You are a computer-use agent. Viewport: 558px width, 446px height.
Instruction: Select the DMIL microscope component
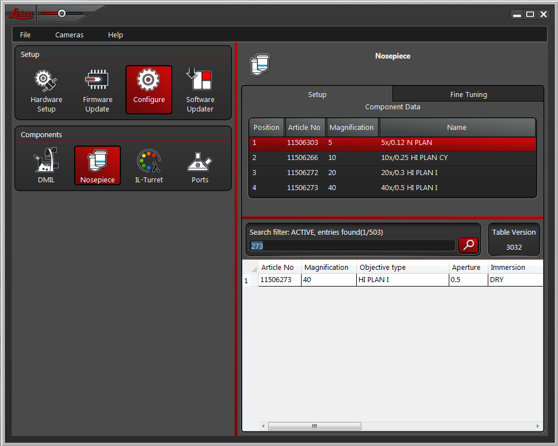point(46,166)
